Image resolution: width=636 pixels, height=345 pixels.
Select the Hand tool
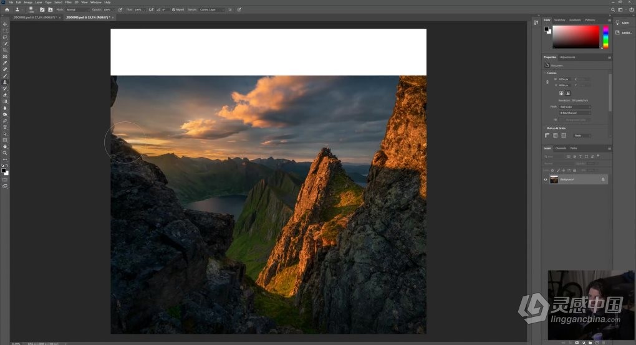coord(5,146)
